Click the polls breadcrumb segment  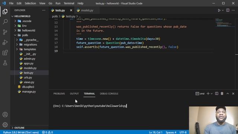click(55, 16)
